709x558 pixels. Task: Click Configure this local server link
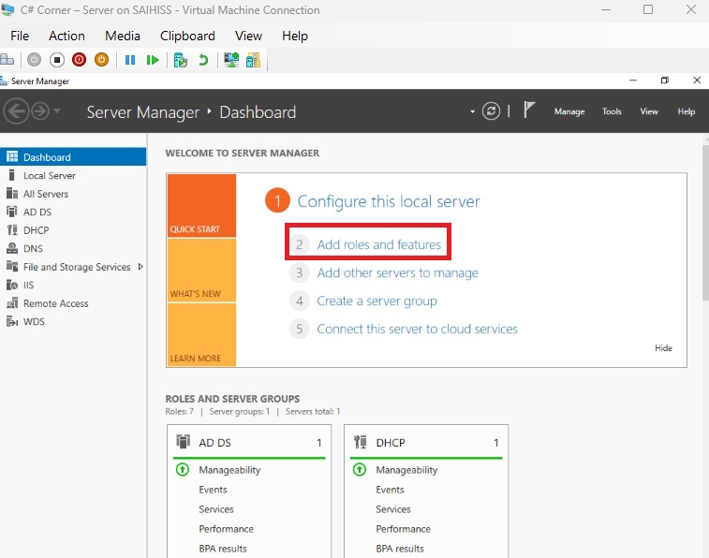point(389,201)
